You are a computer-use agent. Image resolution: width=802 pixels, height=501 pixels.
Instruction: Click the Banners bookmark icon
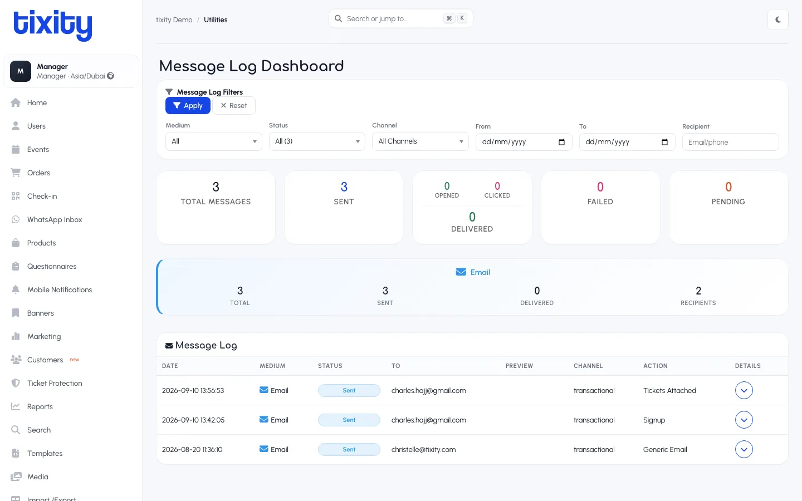tap(16, 313)
